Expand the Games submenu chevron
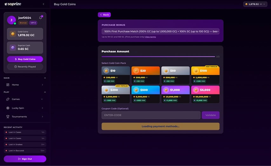271x166 pixels. (x=42, y=99)
